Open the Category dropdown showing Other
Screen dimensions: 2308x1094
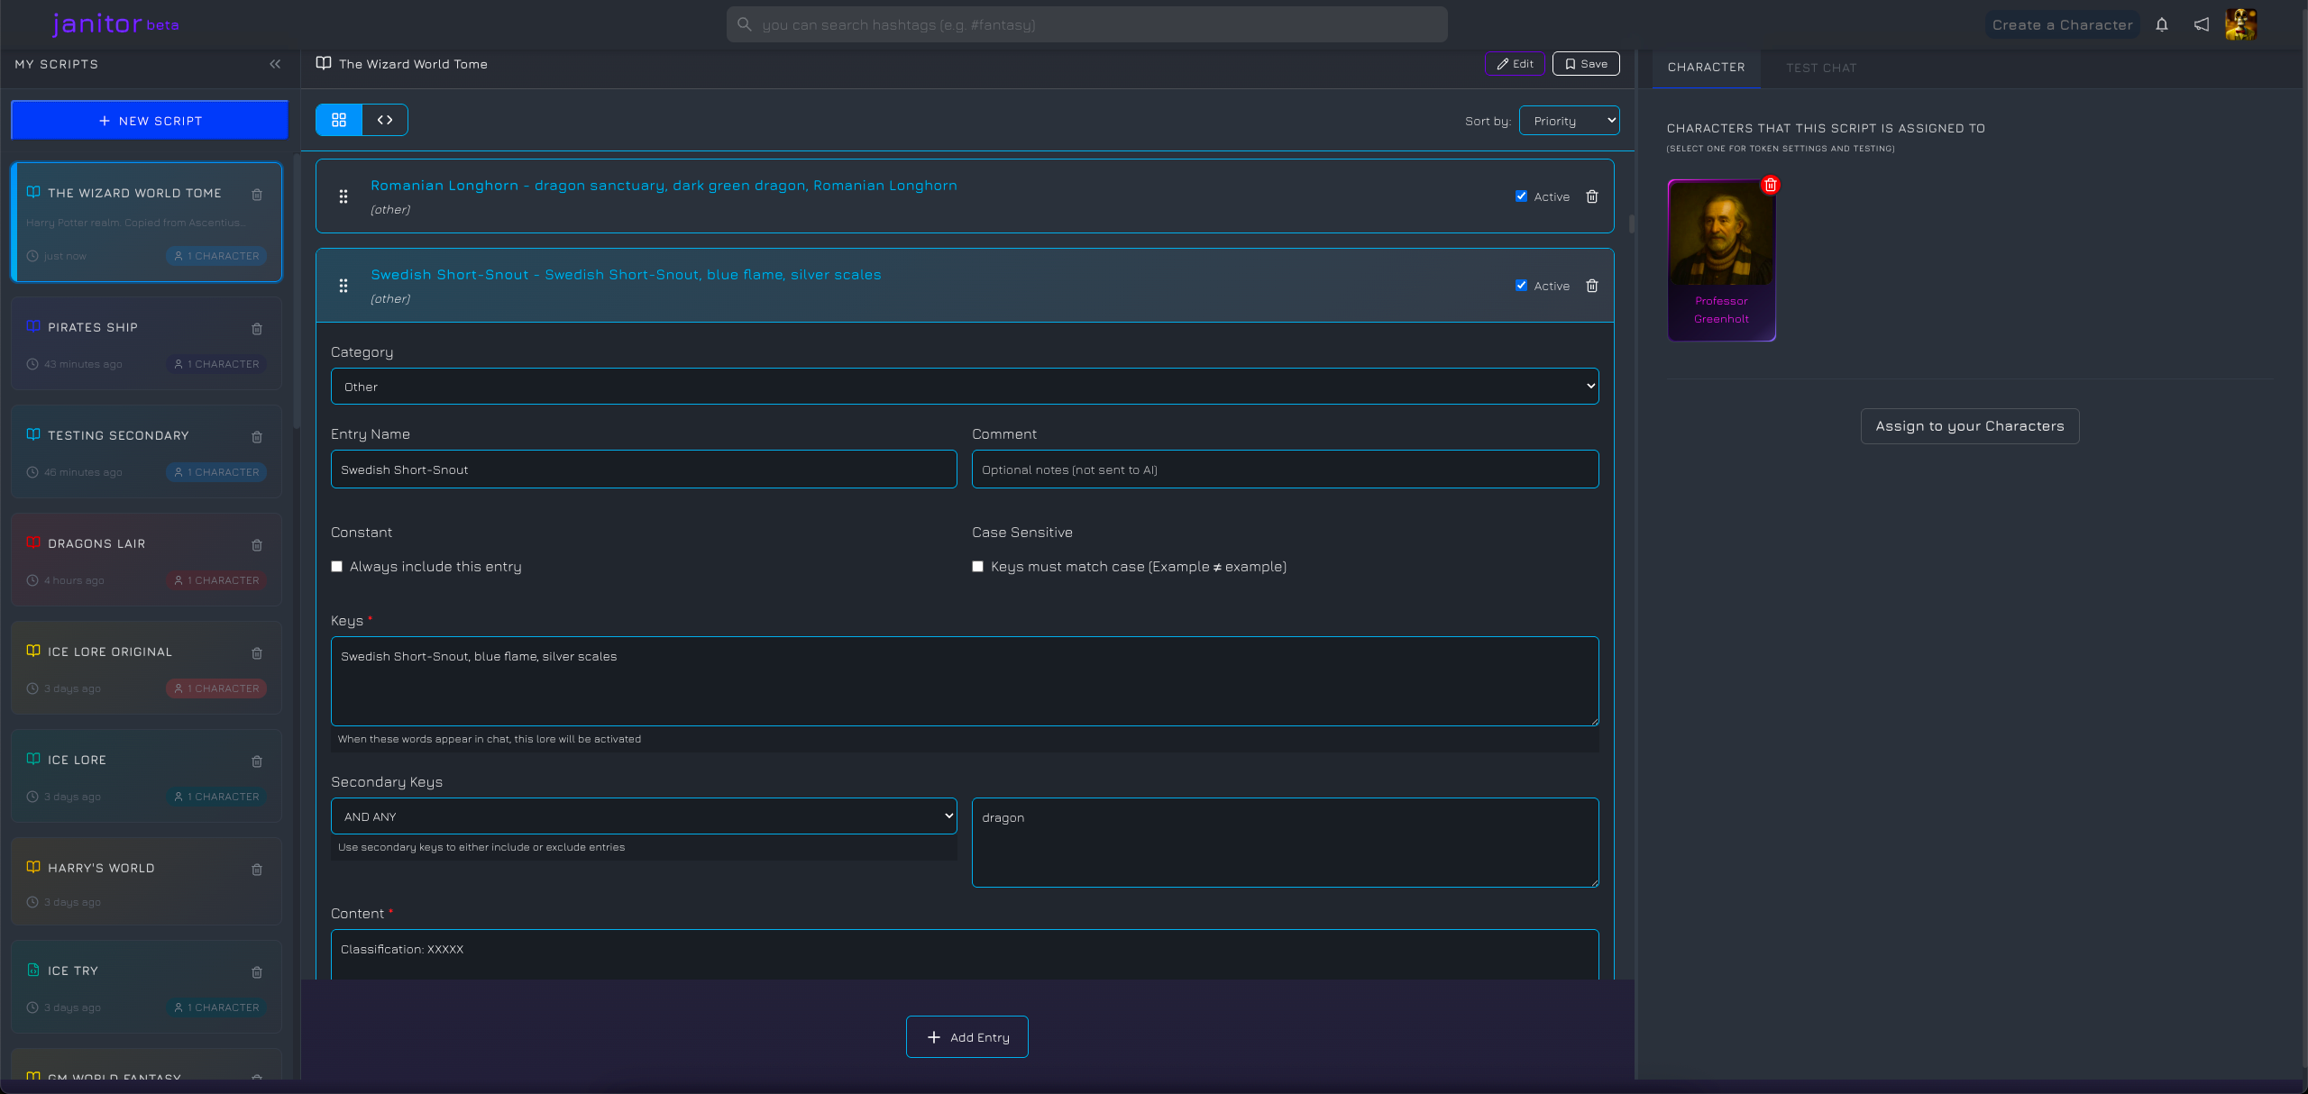pyautogui.click(x=963, y=386)
